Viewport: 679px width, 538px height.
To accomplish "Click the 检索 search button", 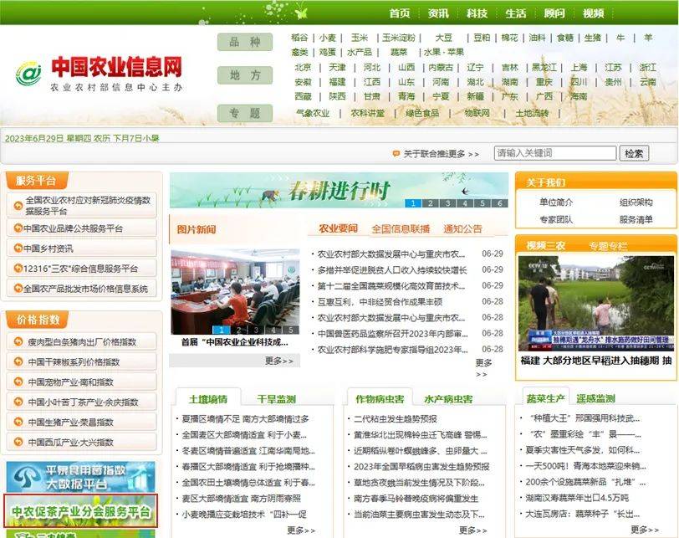I will (x=634, y=153).
